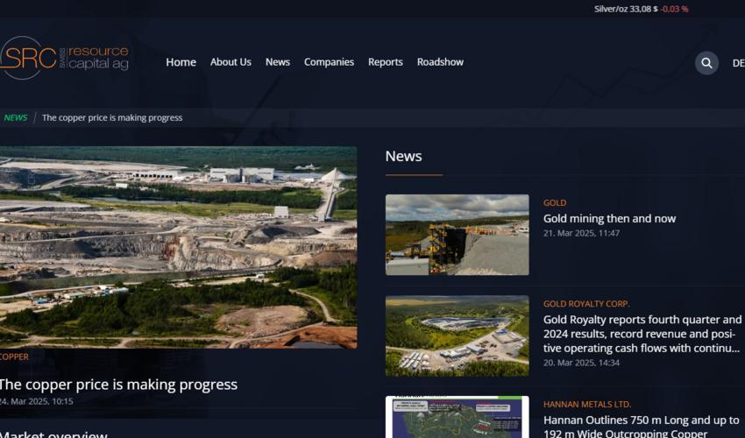Viewport: 745px width, 438px height.
Task: Go to the News menu item
Action: pos(278,62)
